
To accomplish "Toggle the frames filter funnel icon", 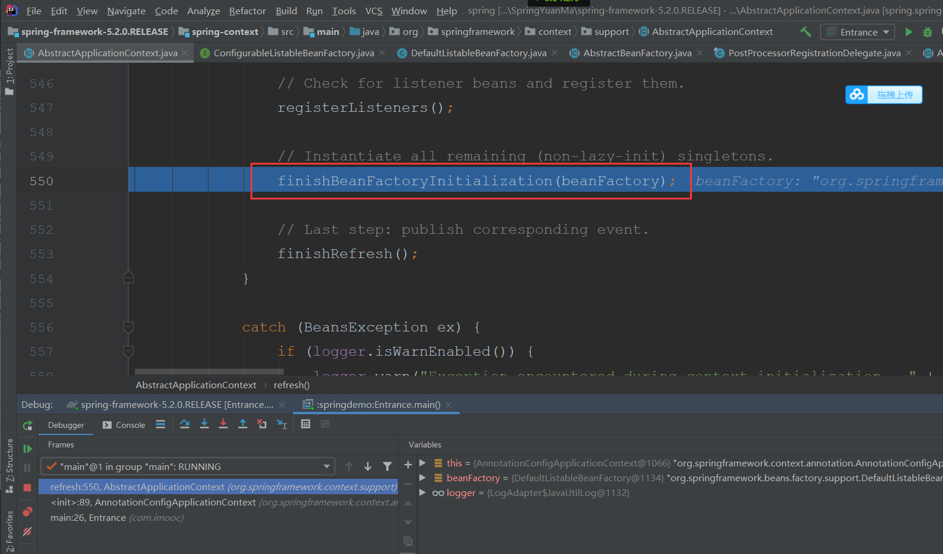I will [387, 466].
